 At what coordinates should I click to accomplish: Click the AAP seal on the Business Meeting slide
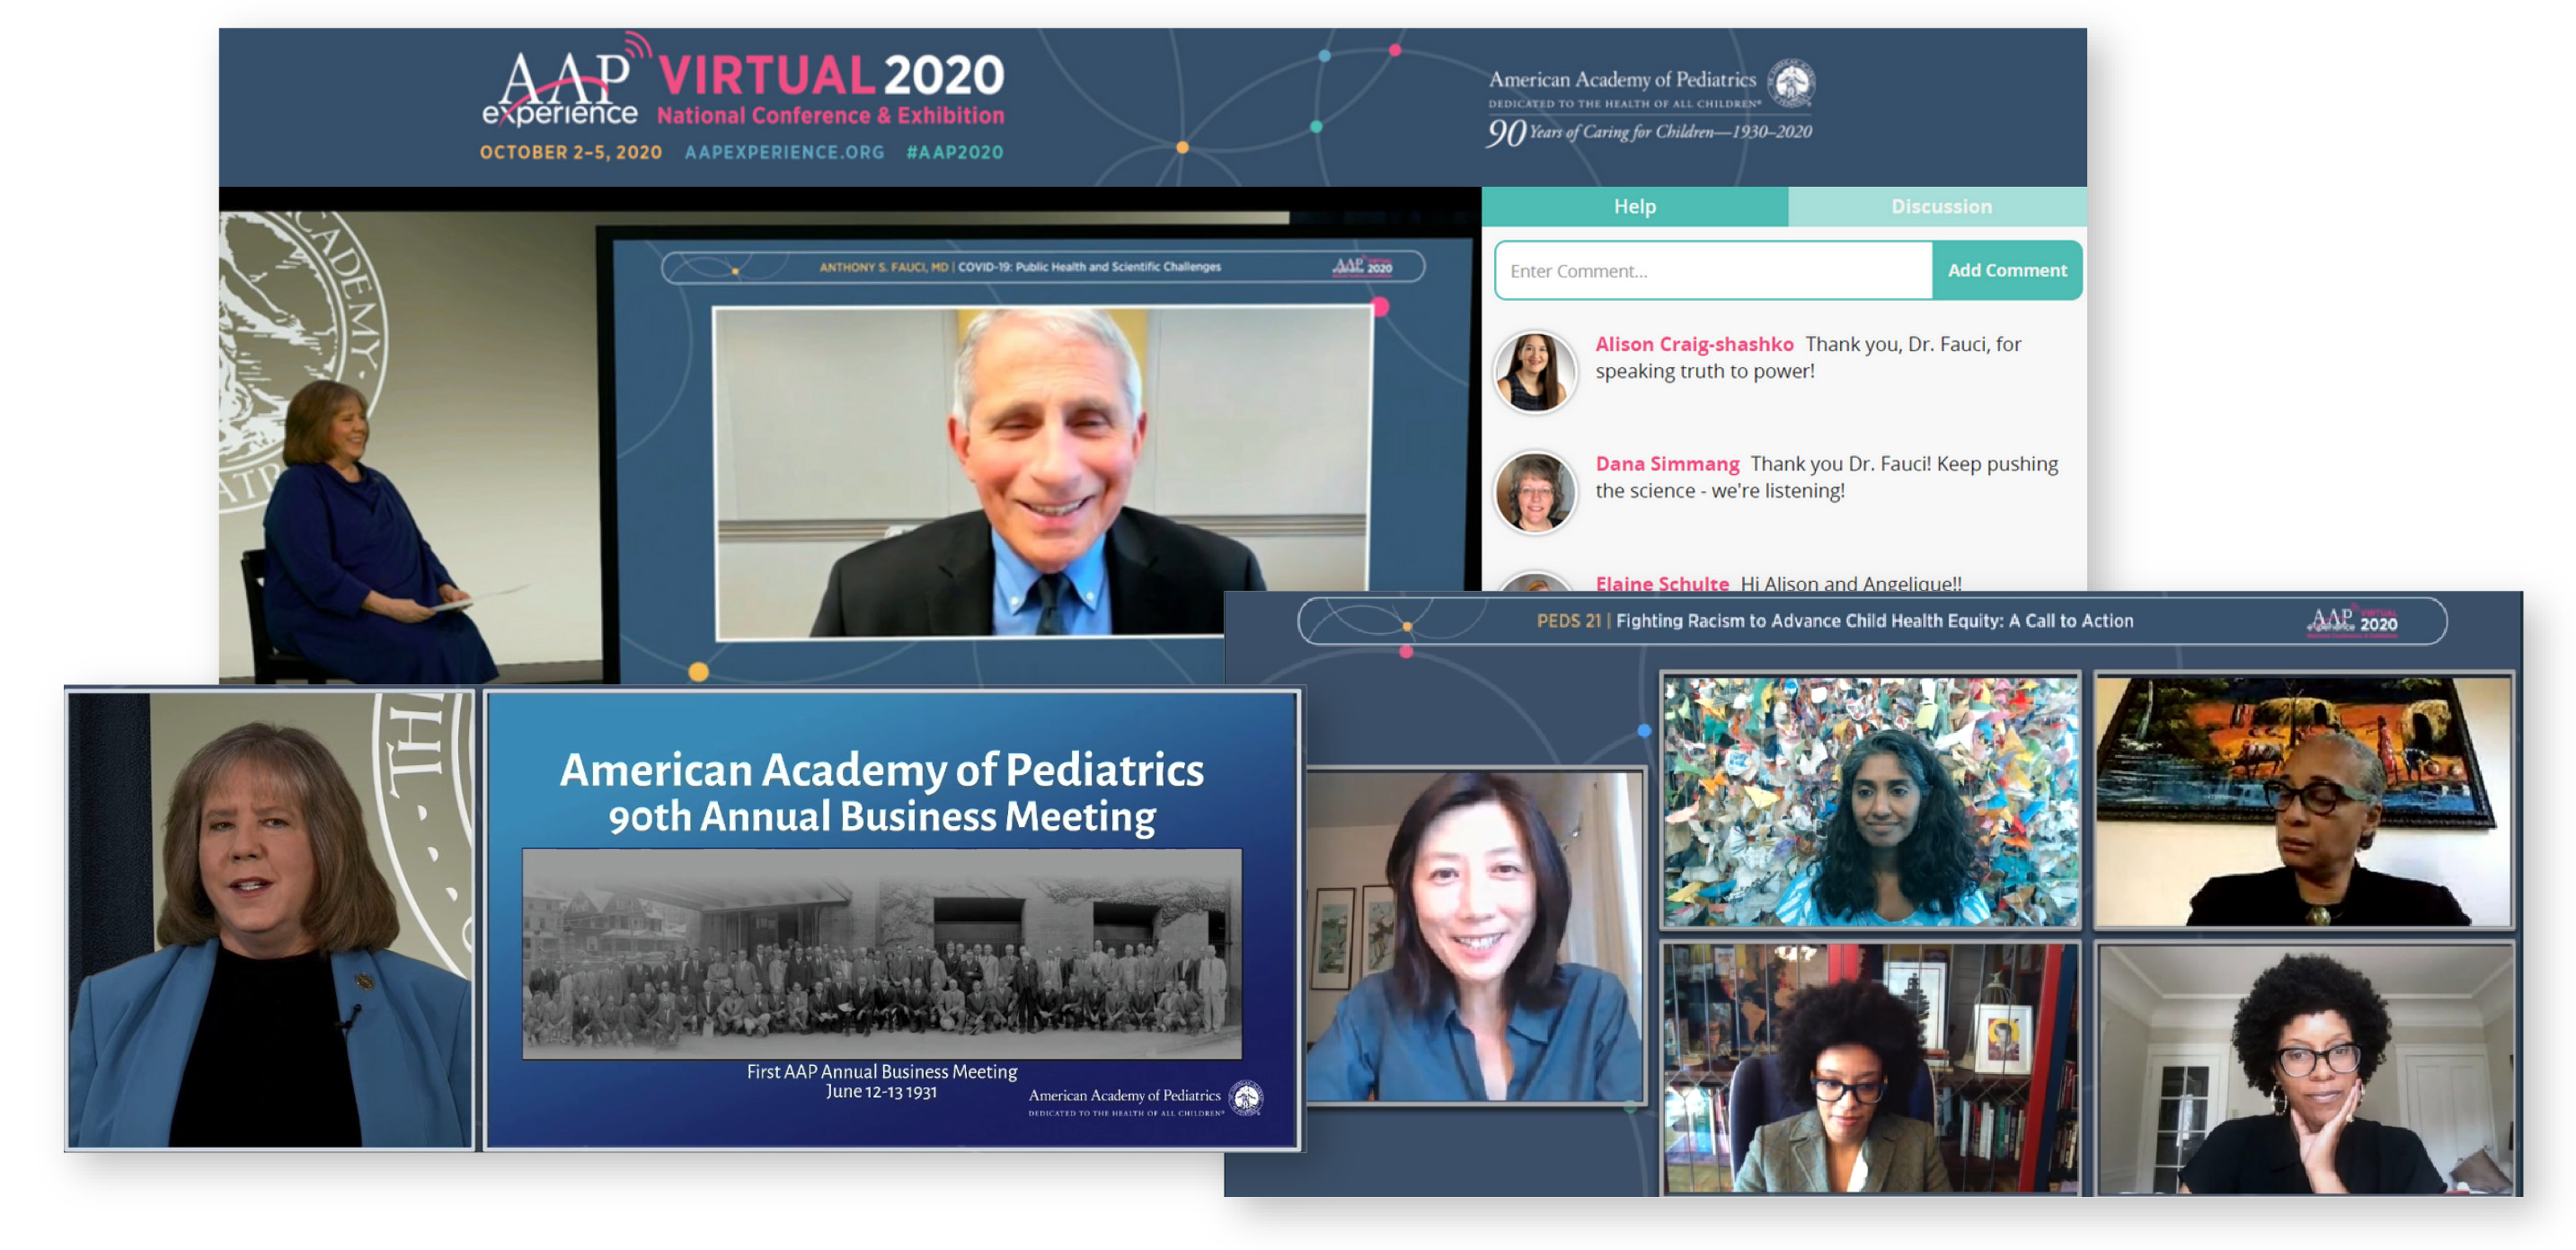coord(1245,1098)
